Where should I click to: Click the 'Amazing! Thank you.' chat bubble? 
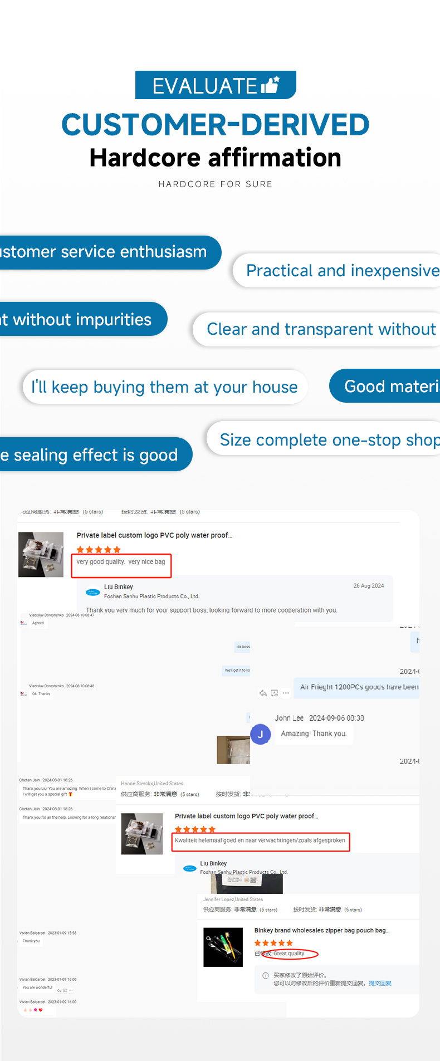(x=314, y=734)
